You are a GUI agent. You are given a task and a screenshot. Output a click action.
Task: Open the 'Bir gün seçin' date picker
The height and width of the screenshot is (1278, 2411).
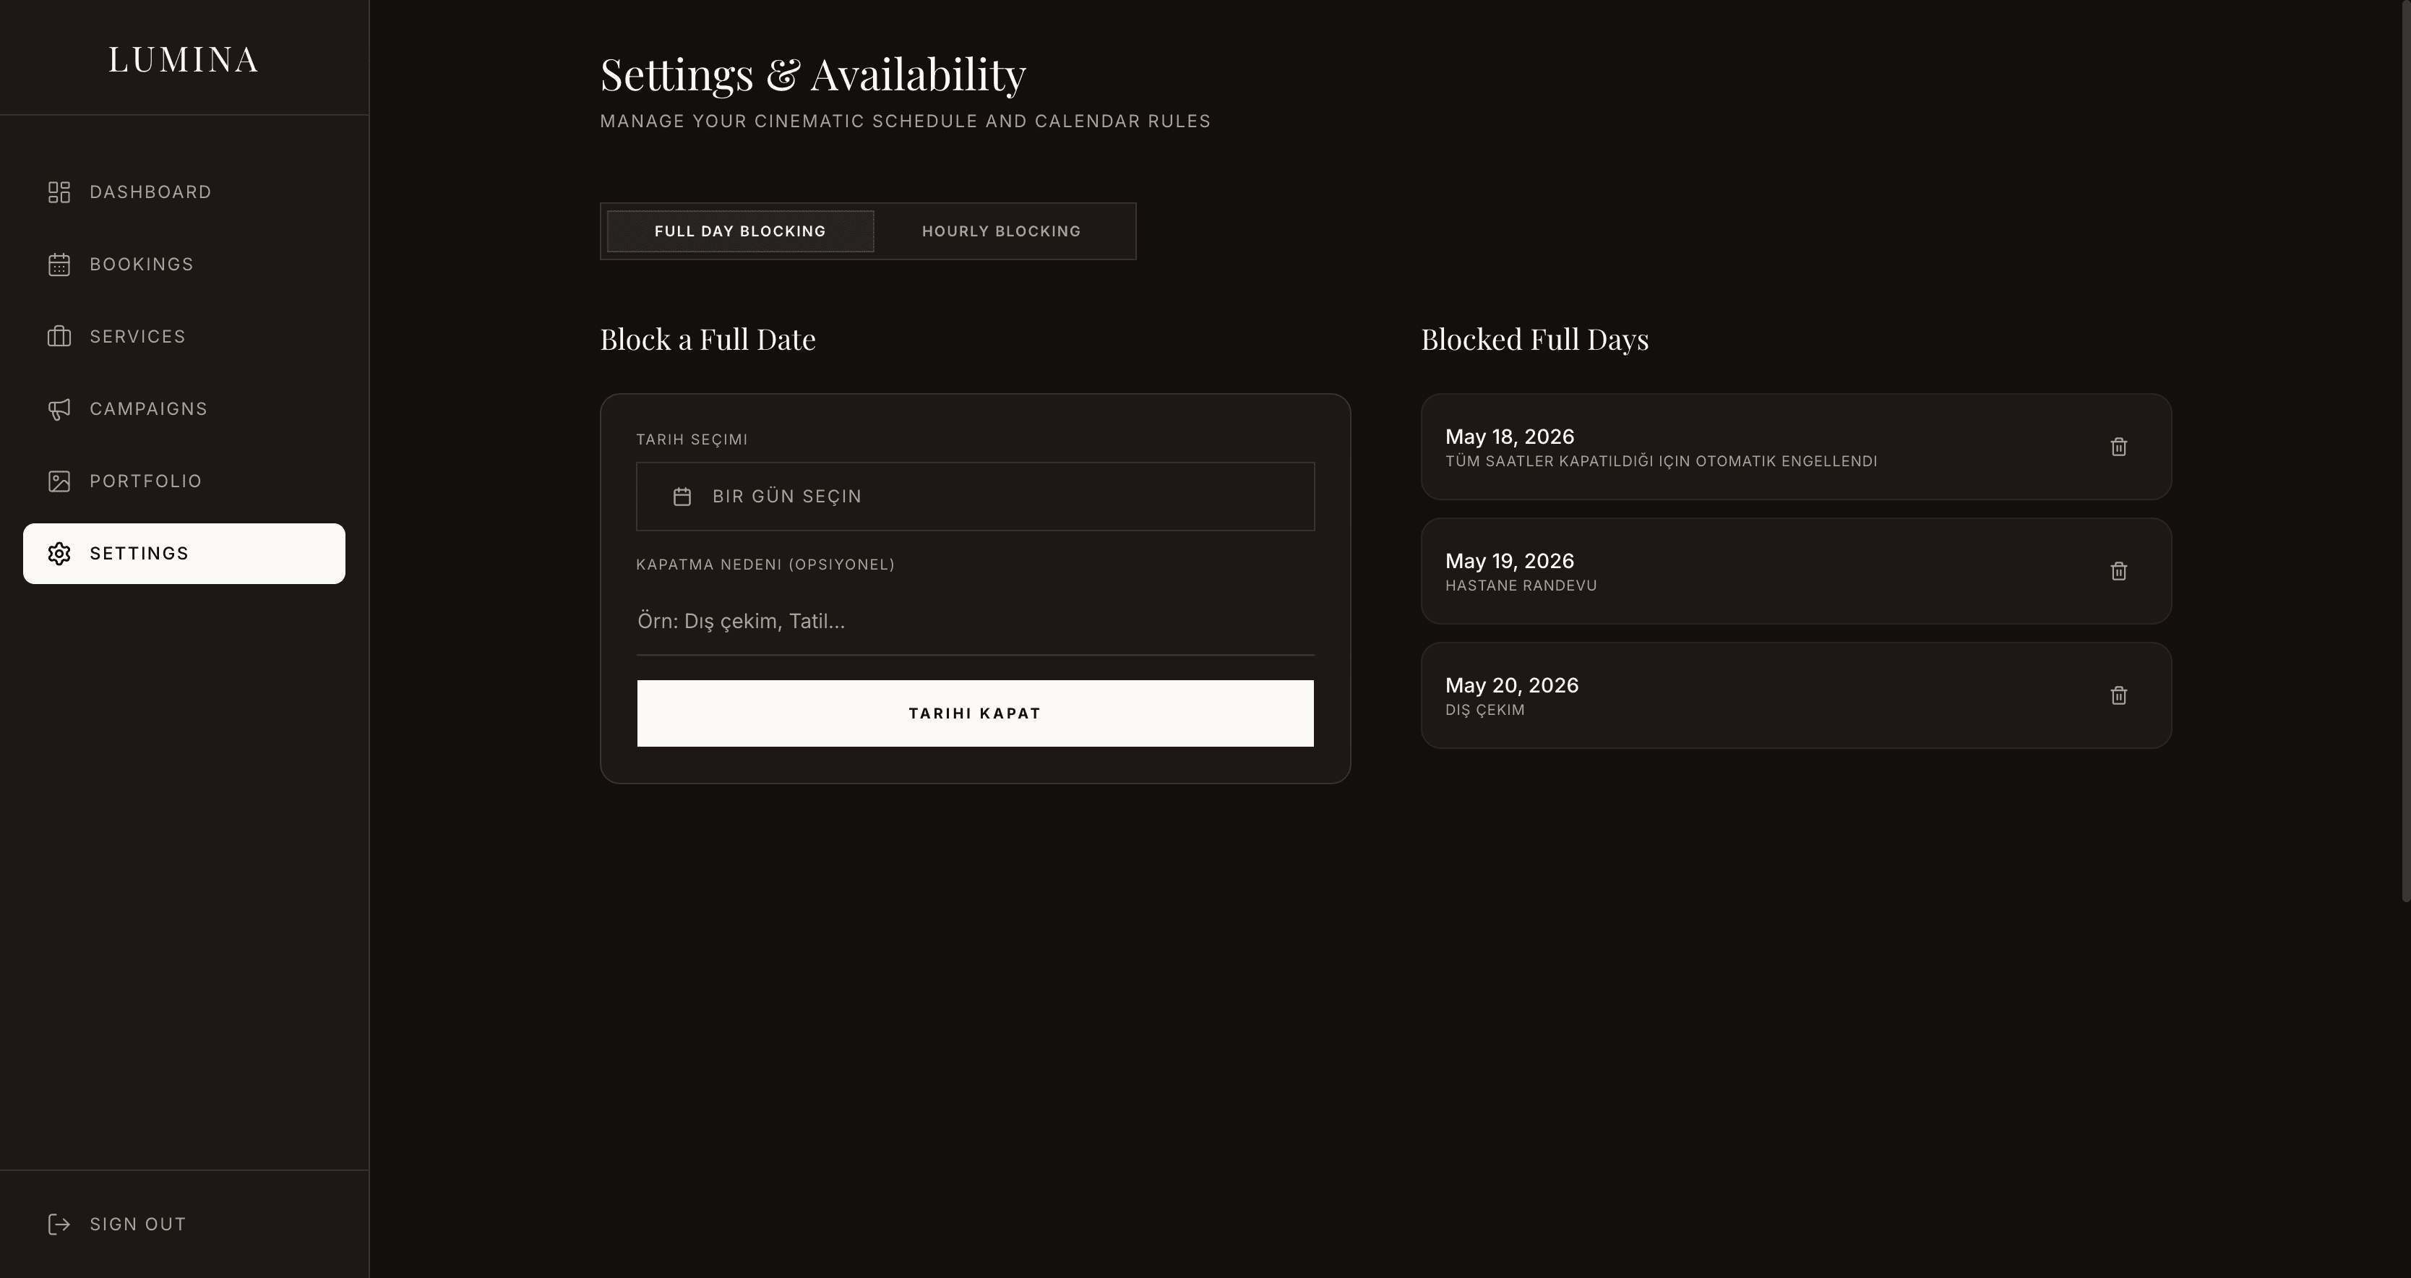pyautogui.click(x=975, y=496)
